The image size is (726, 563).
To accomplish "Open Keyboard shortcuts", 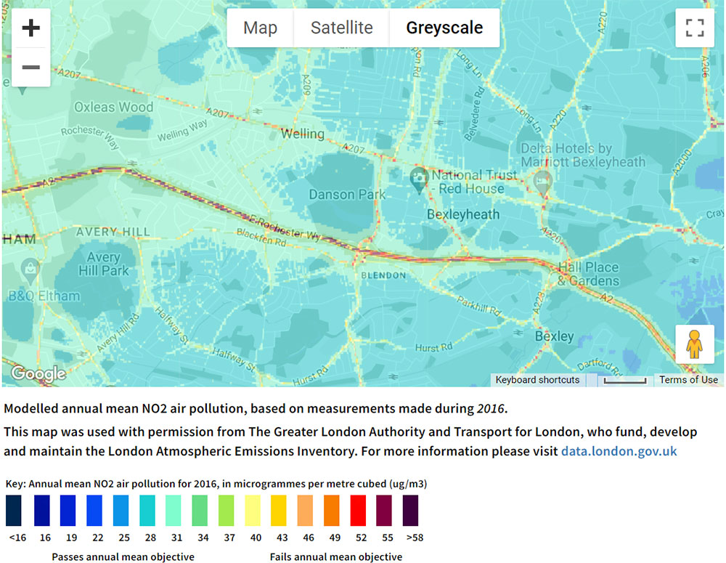I will coord(537,380).
